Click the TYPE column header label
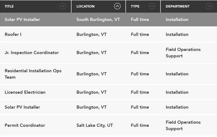The image size is (217, 137). coord(135,6)
